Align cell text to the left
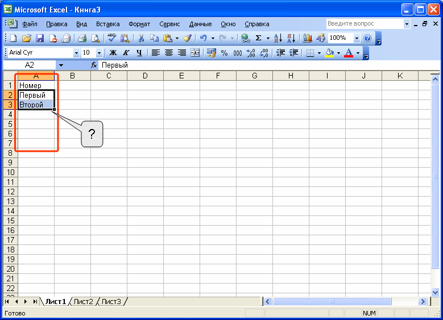Screen dimensions: 443x320 [x=156, y=53]
